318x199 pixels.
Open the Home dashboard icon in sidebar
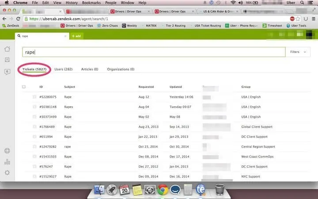point(7,49)
